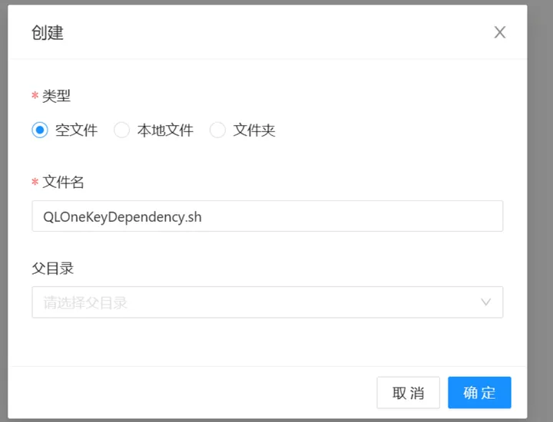This screenshot has width=553, height=422.
Task: Click the 文件名 field label
Action: point(63,182)
